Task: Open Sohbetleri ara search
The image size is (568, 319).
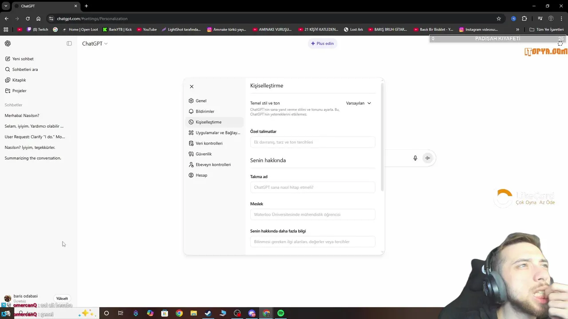Action: tap(39, 70)
